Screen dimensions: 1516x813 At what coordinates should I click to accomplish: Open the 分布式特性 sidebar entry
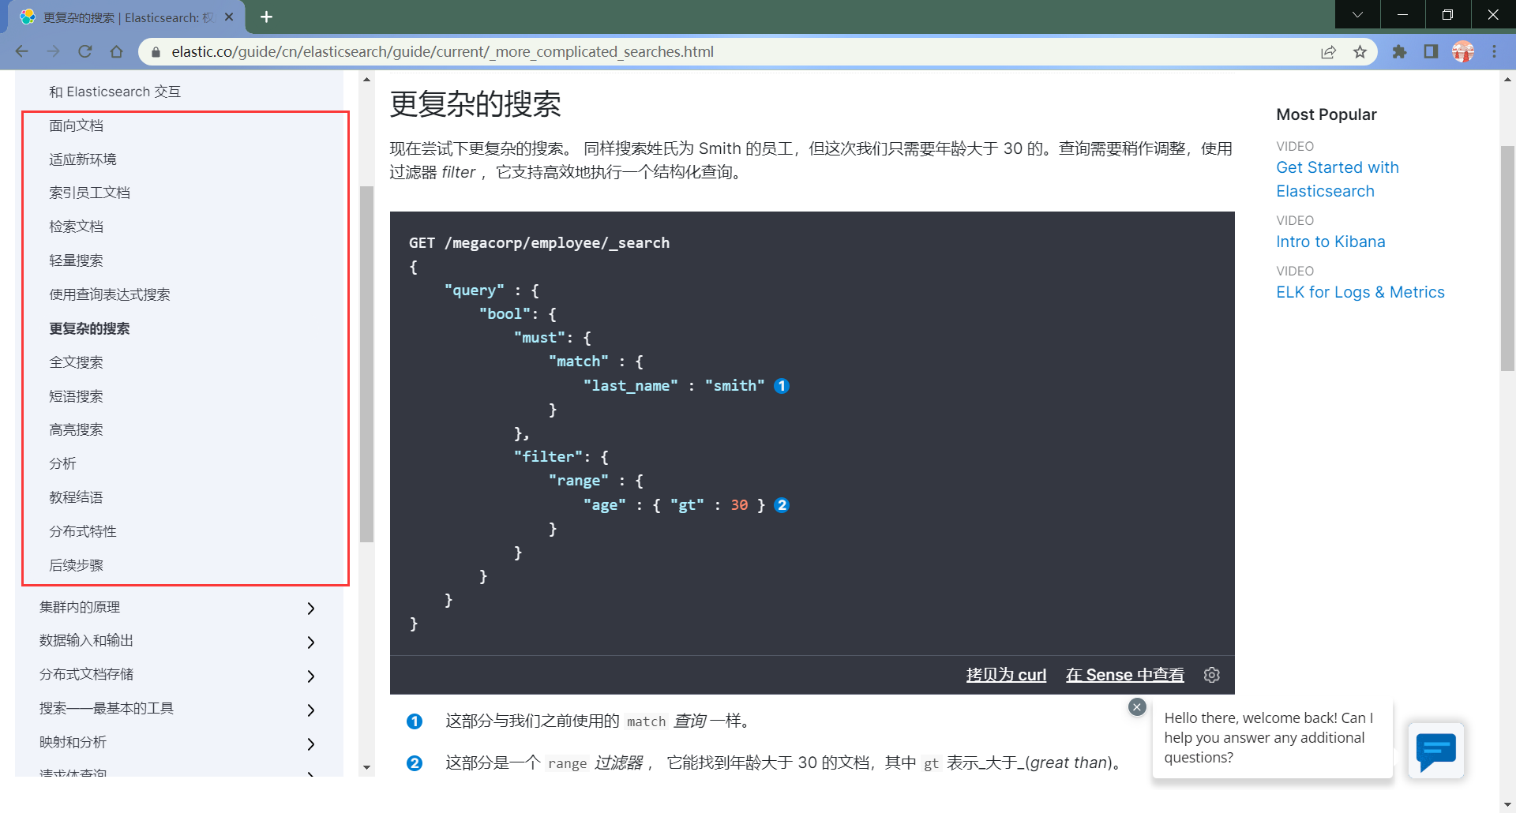point(82,531)
